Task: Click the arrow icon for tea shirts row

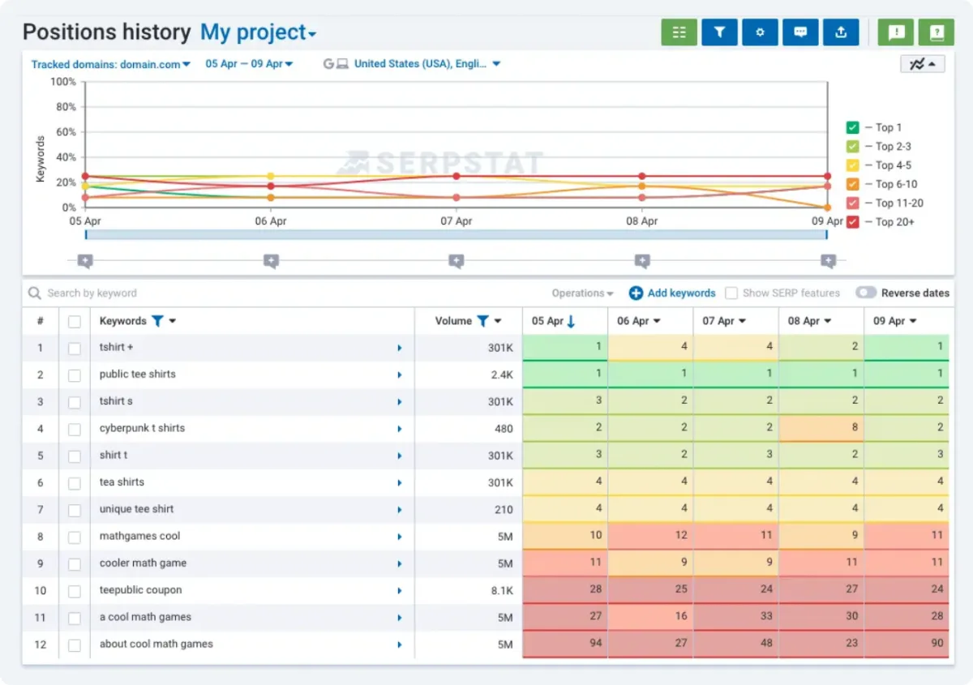Action: tap(400, 482)
